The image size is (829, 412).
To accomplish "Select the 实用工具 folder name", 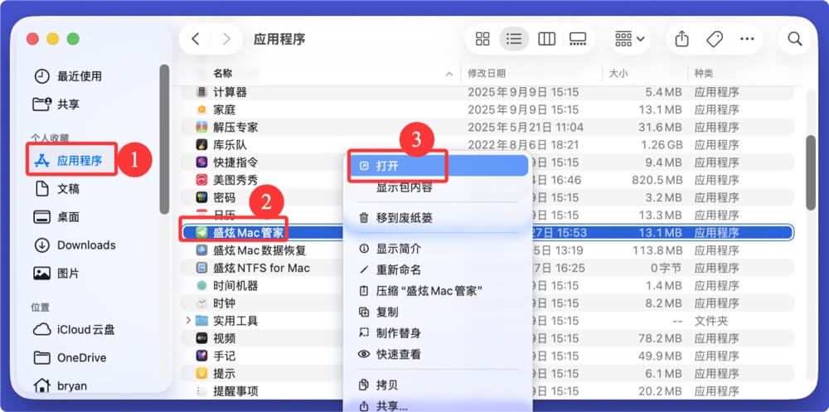I will 235,321.
